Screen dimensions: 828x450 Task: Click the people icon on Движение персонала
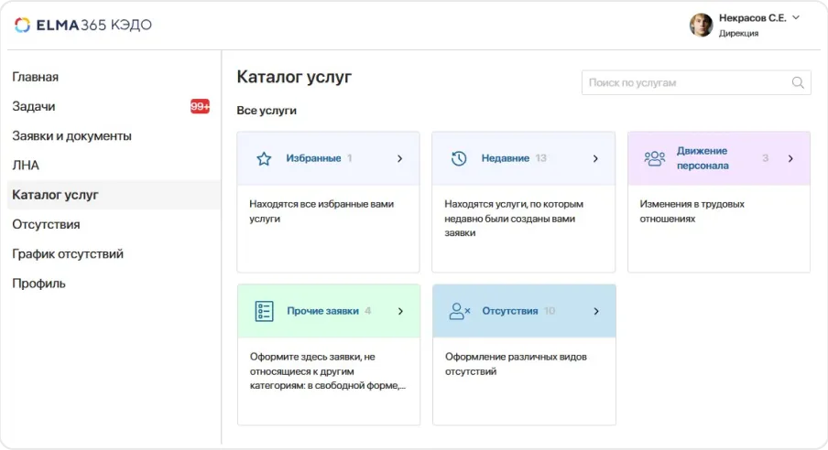tap(654, 158)
